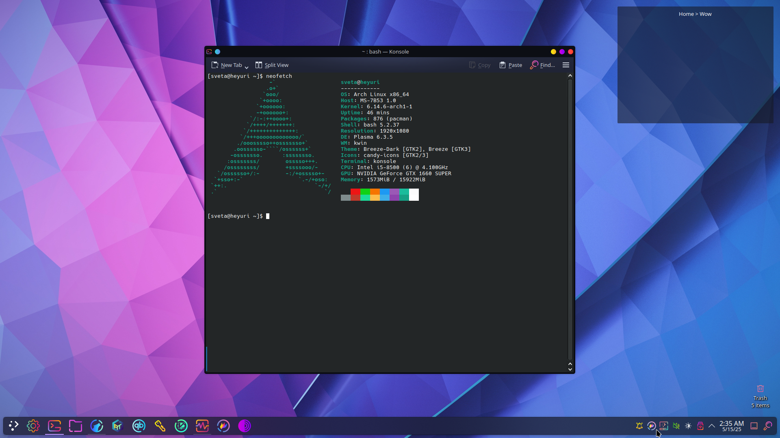Click the Konsole vertical scrollbar track
The width and height of the screenshot is (780, 438).
click(x=570, y=219)
